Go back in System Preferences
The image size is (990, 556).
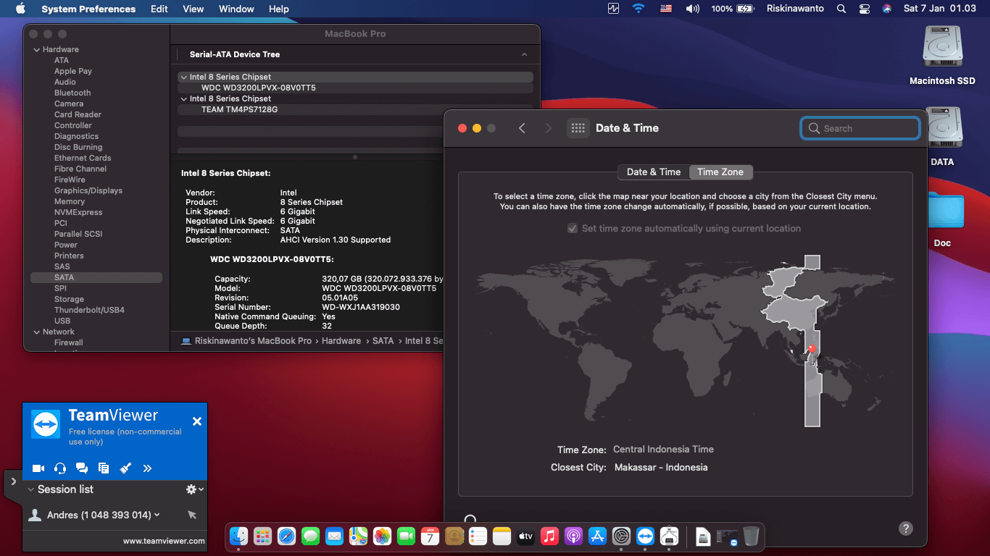click(x=522, y=128)
